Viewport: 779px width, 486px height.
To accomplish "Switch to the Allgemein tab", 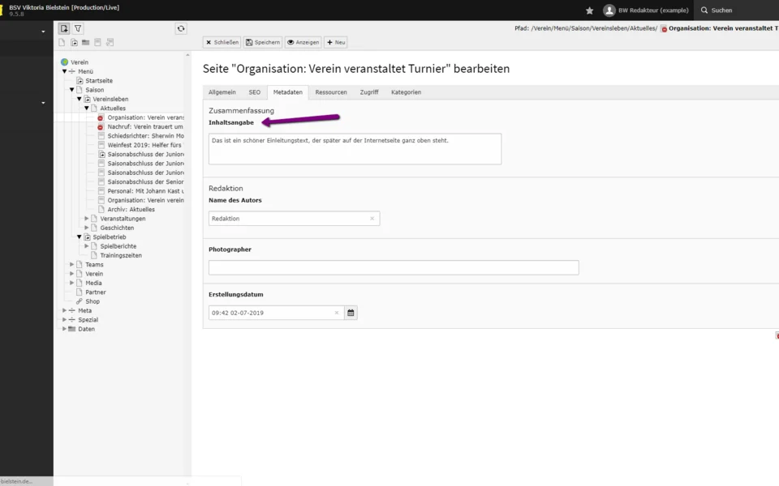I will (x=222, y=92).
